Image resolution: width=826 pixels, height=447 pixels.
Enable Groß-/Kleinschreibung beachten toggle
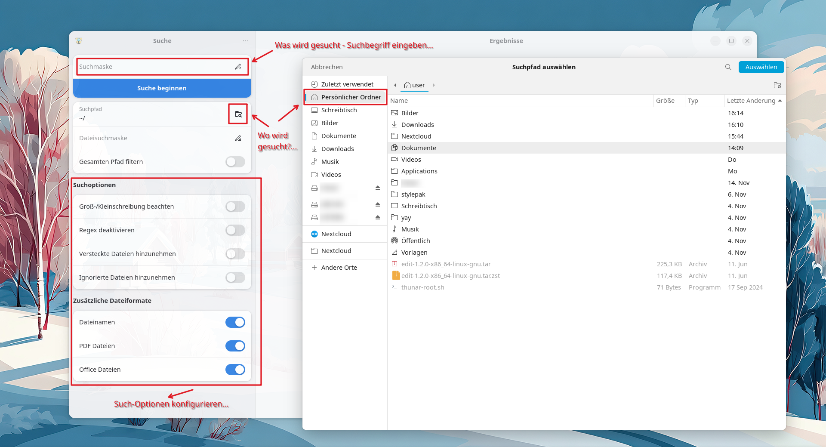235,207
